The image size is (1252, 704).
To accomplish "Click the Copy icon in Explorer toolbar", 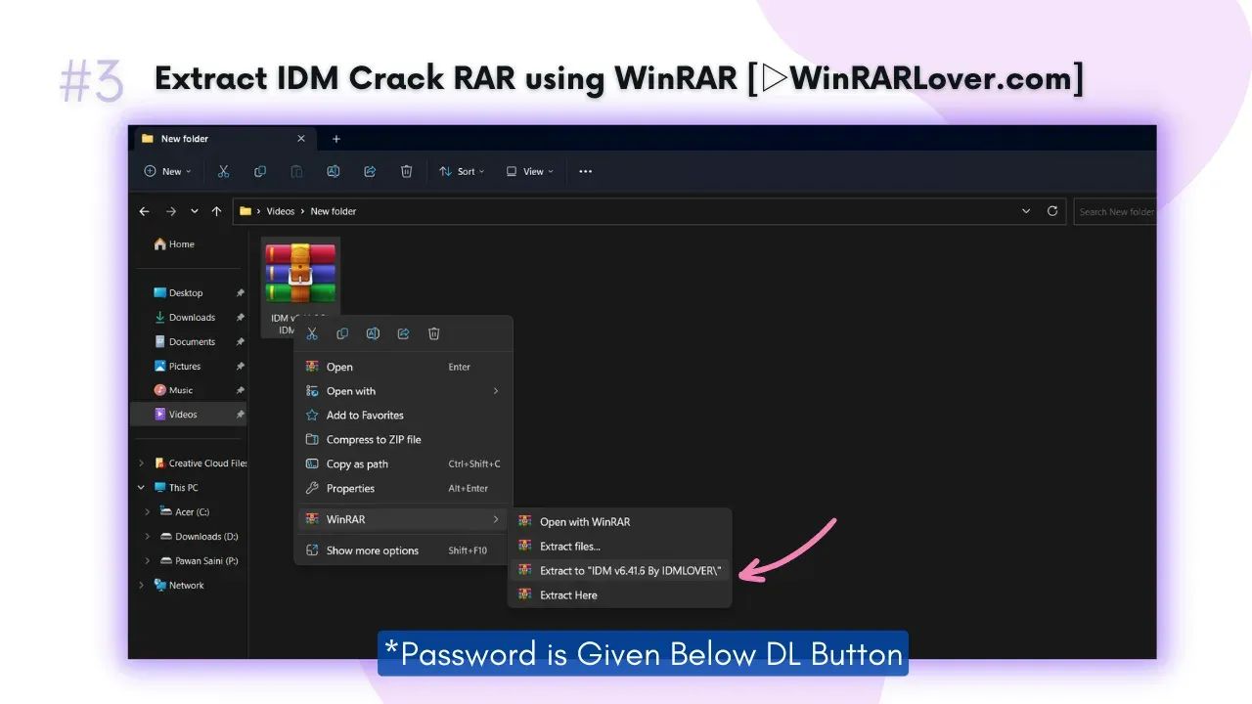I will 260,171.
